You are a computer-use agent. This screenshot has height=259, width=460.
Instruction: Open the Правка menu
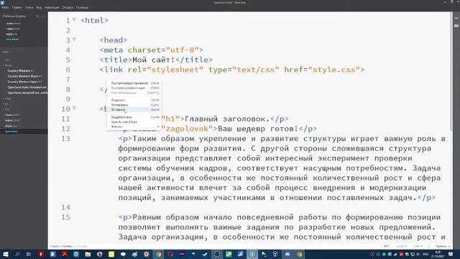[17, 7]
